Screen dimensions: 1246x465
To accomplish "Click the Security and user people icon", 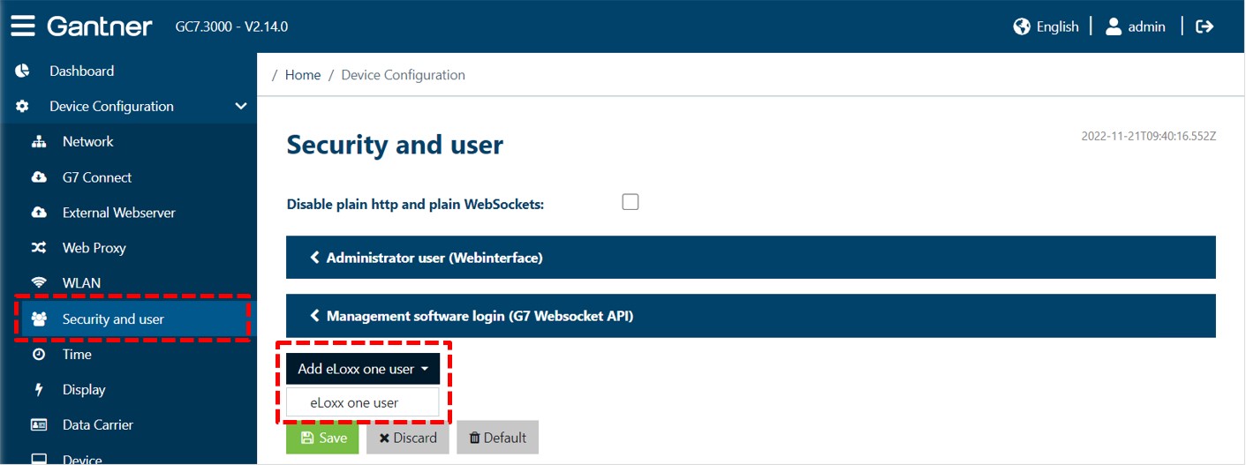I will click(39, 319).
